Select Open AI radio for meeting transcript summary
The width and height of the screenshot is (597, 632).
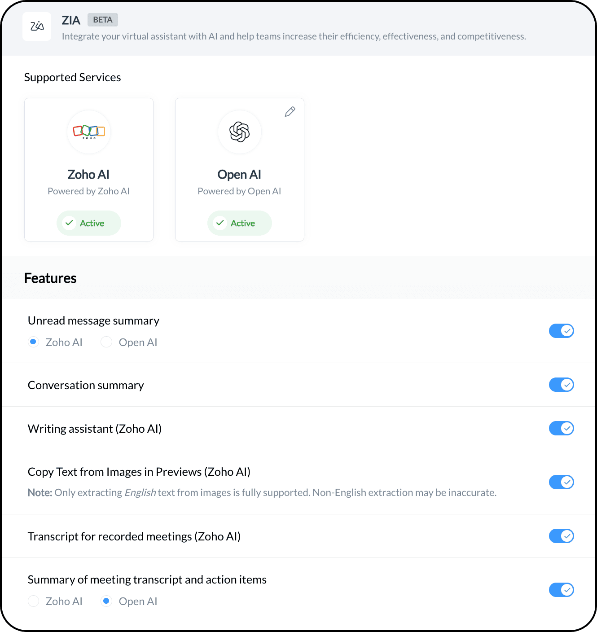coord(106,601)
